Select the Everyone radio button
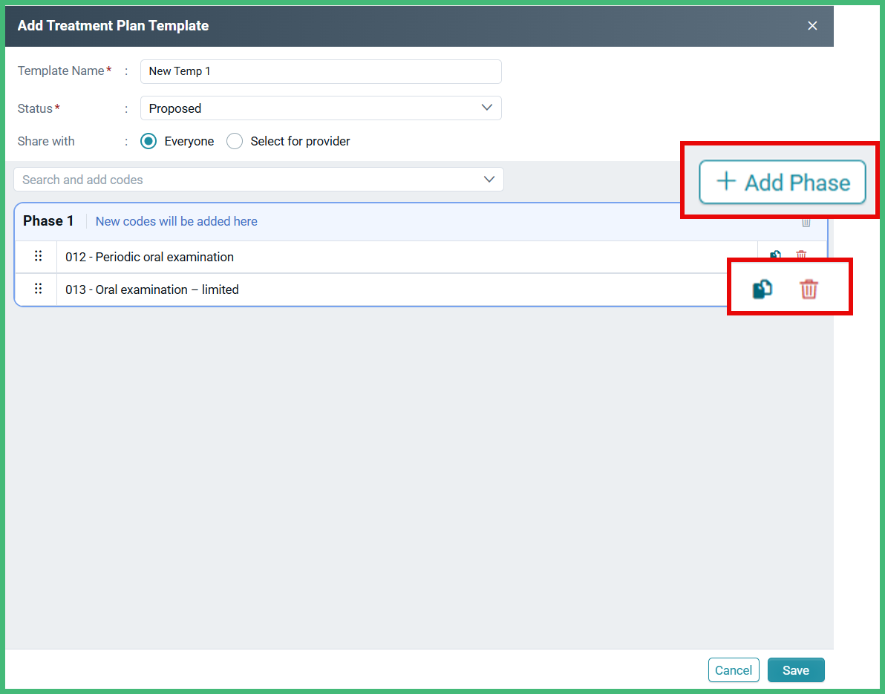Screen dimensions: 885x694 point(148,141)
